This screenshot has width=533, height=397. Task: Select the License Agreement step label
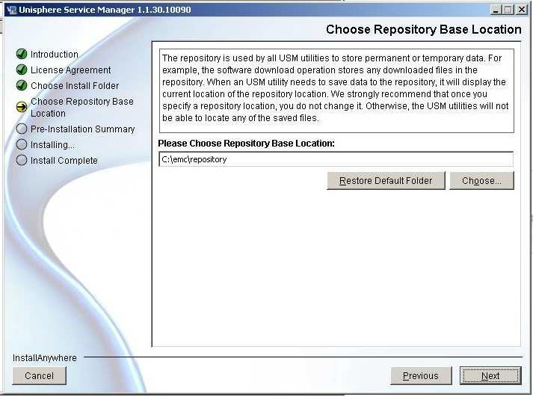coord(71,70)
